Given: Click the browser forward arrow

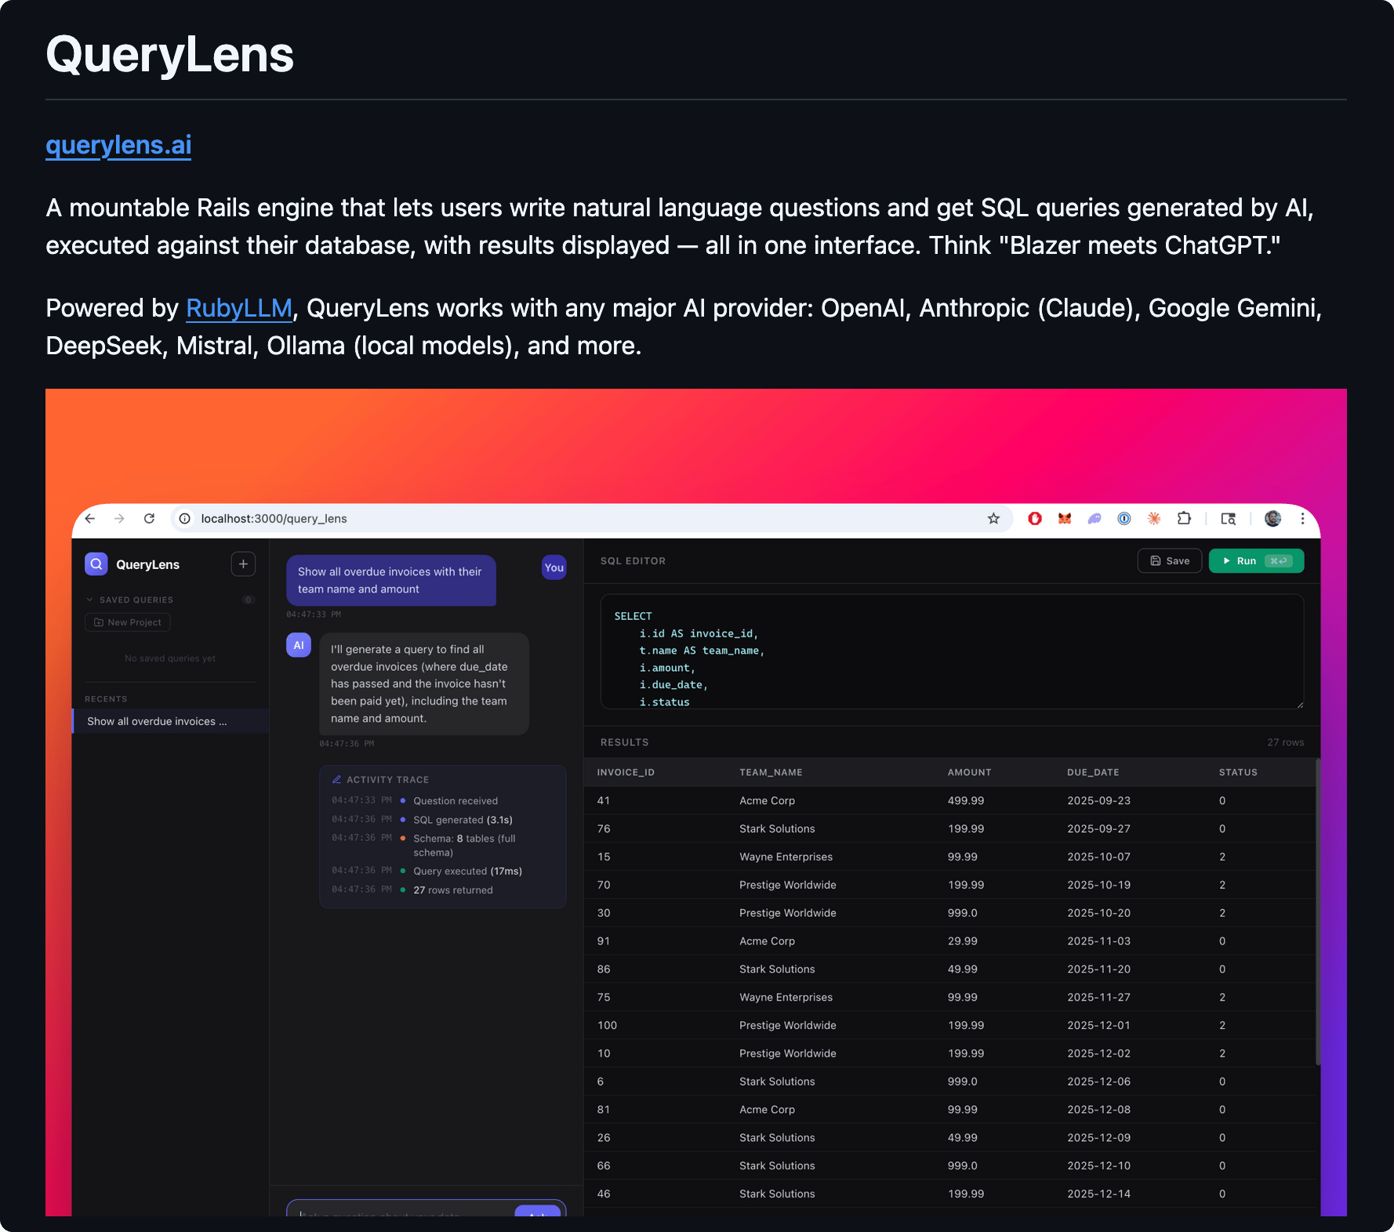Looking at the screenshot, I should click(x=119, y=519).
